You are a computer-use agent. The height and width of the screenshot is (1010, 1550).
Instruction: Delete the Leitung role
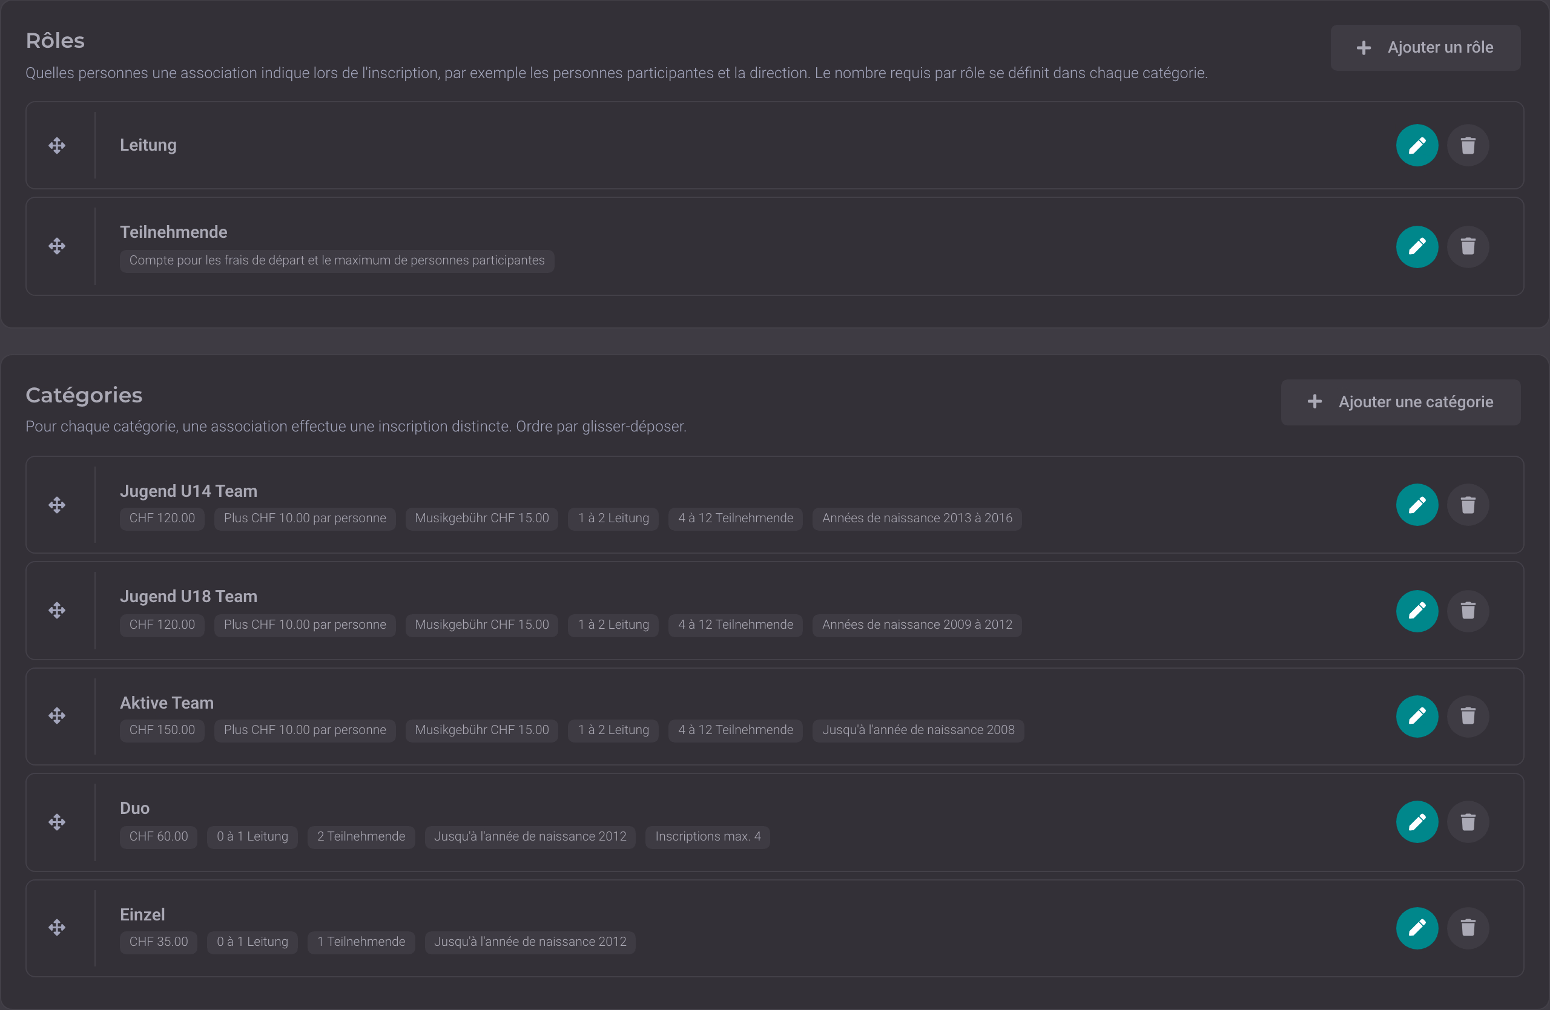[x=1467, y=145]
